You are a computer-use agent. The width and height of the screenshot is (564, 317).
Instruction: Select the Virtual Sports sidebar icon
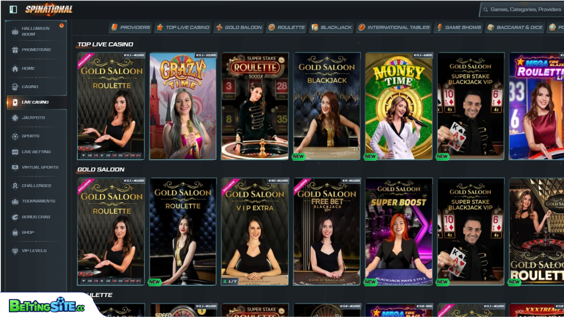[x=15, y=167]
